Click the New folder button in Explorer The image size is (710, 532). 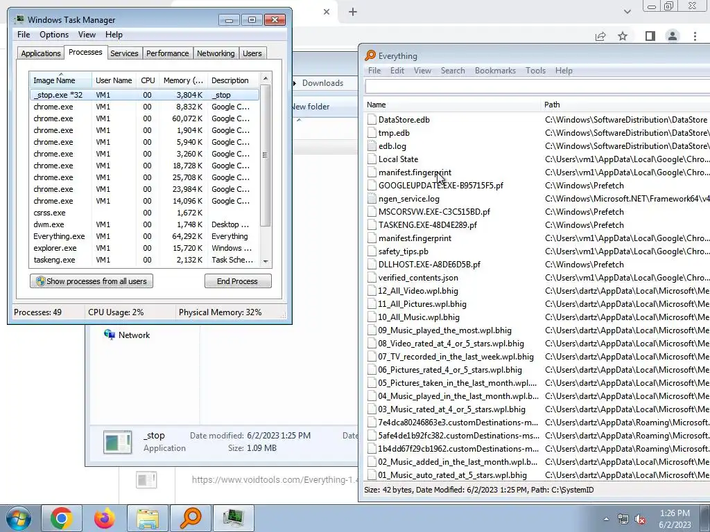tap(311, 107)
